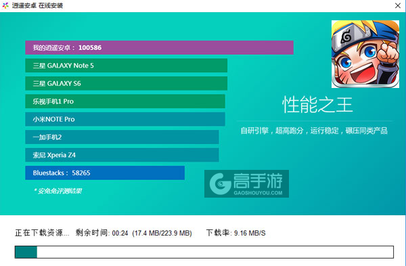Select the 索尼 Xperia Z4 bar
This screenshot has height=266, width=406.
pos(122,155)
